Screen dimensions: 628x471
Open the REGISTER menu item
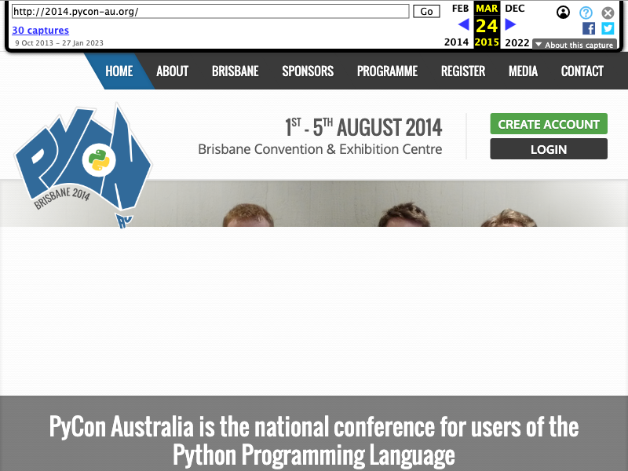463,71
